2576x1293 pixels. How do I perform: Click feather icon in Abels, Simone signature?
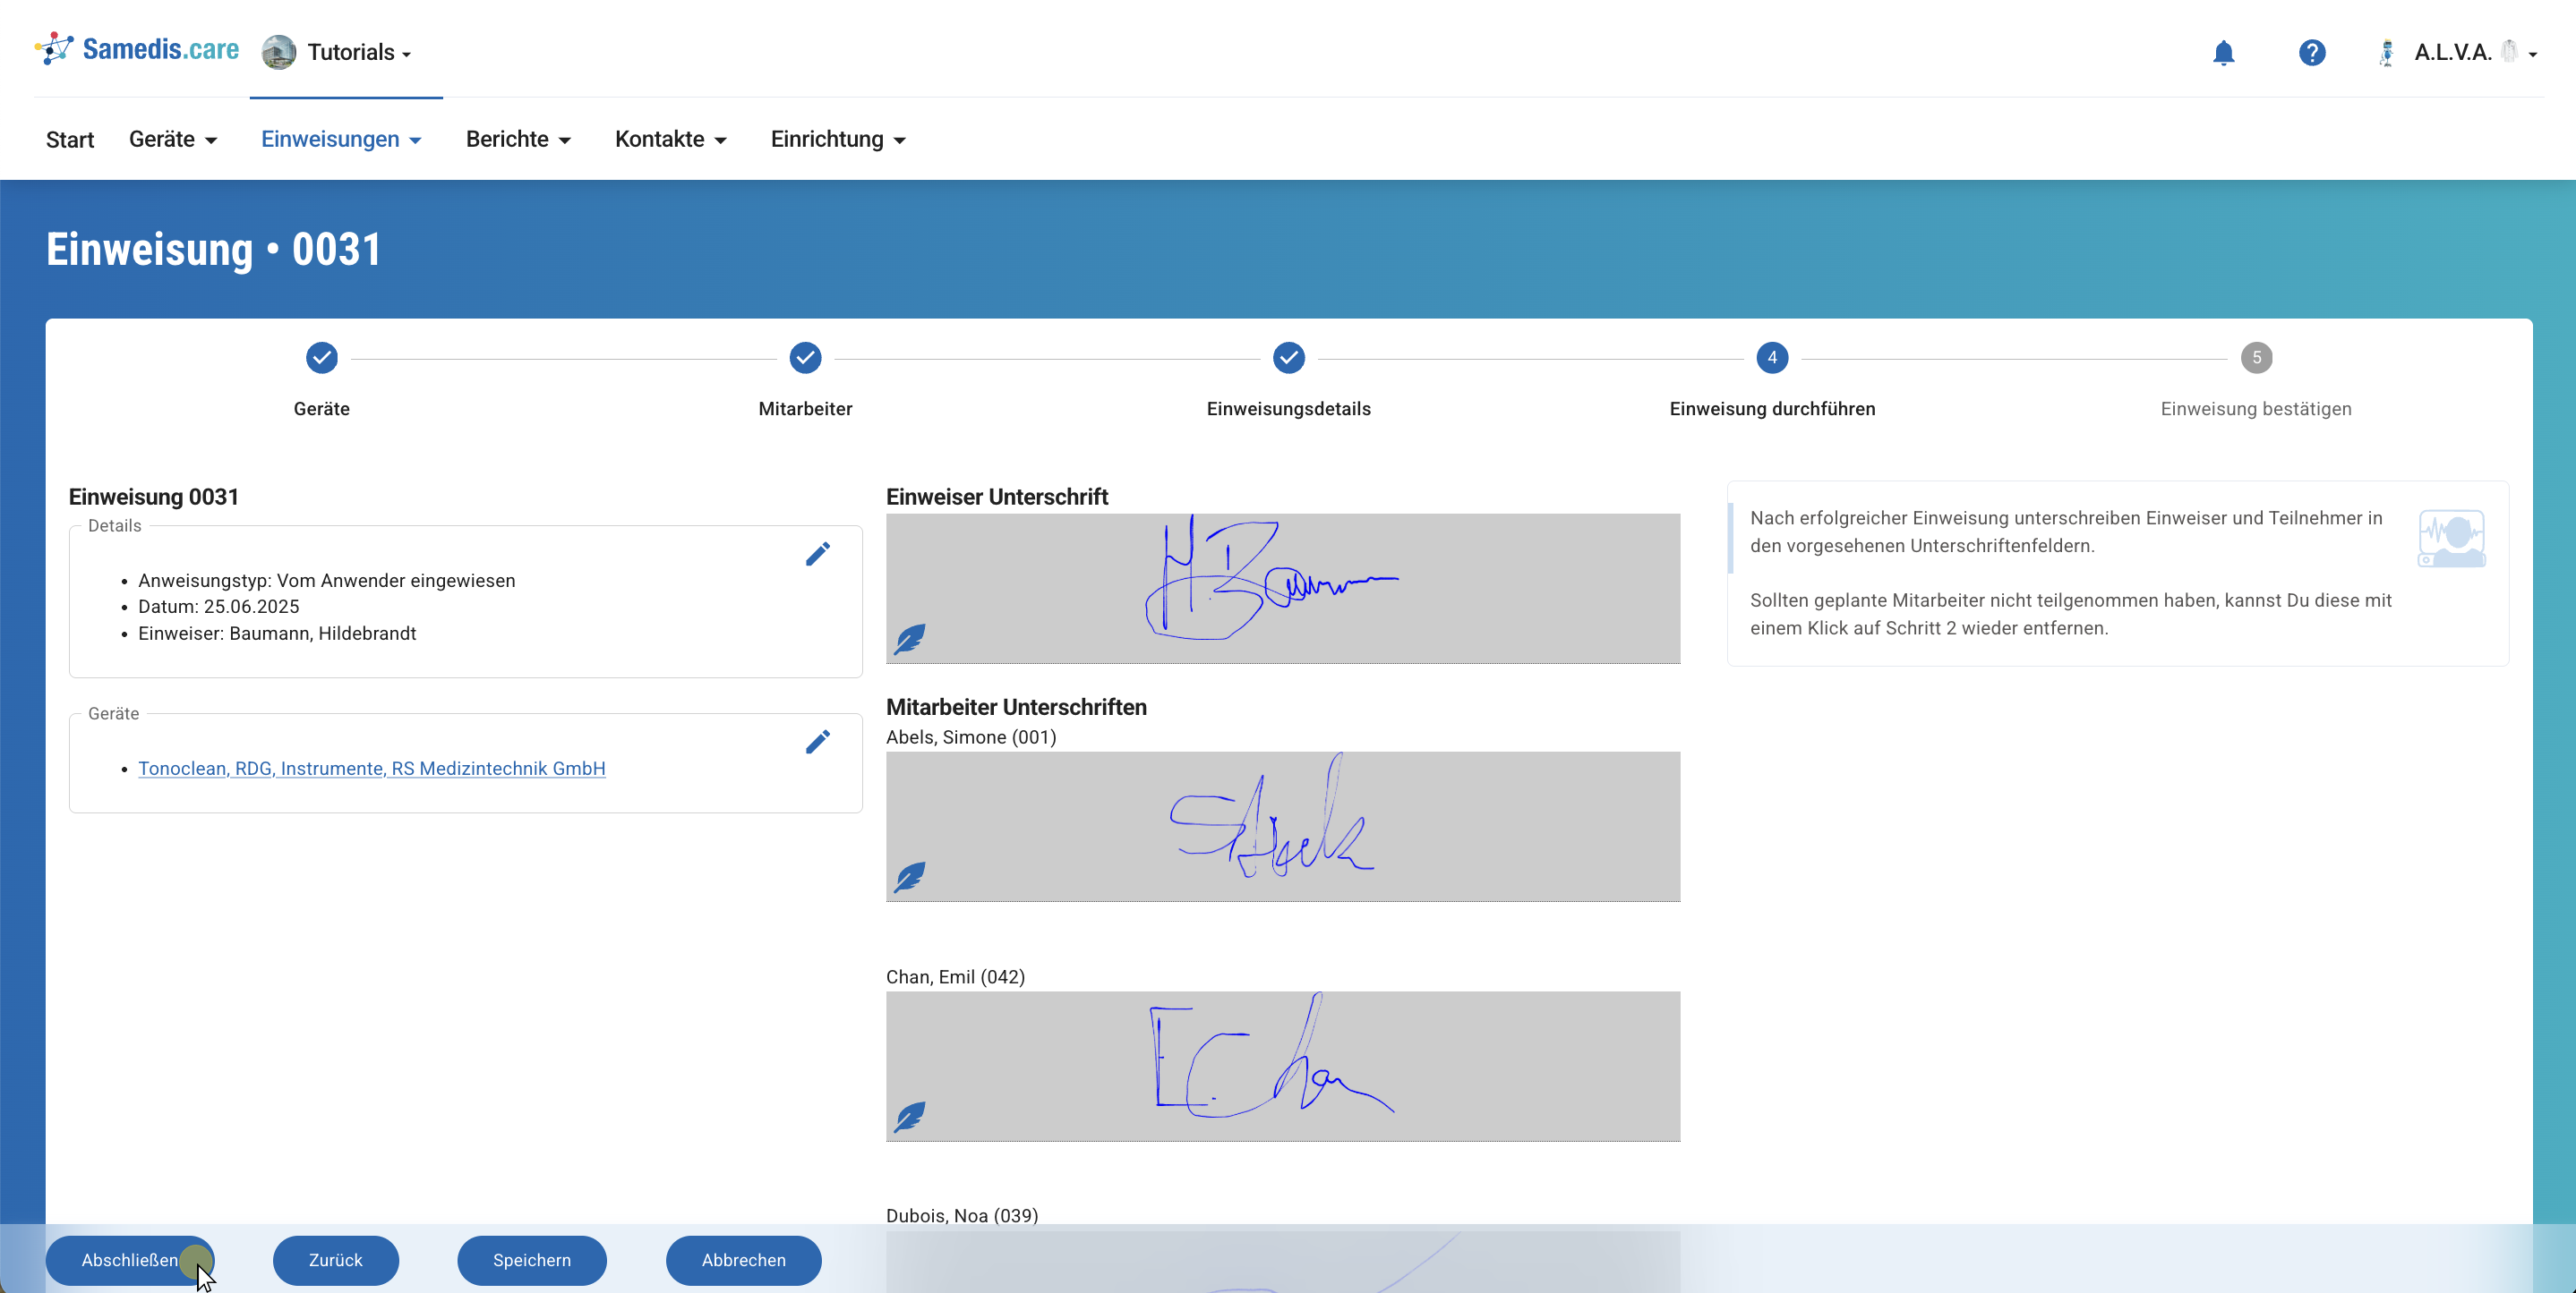tap(909, 876)
